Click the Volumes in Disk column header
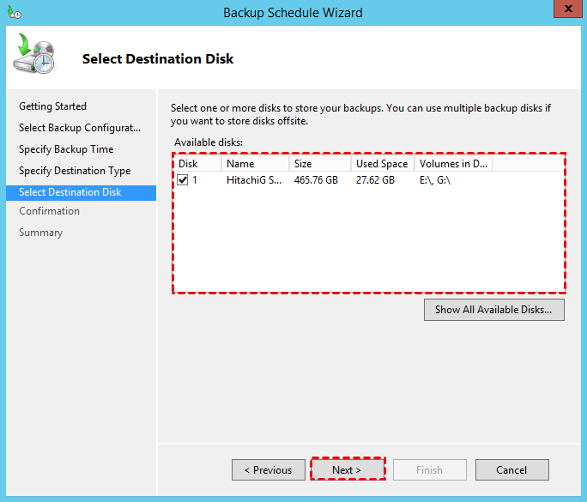Viewport: 587px width, 502px height. click(x=453, y=163)
